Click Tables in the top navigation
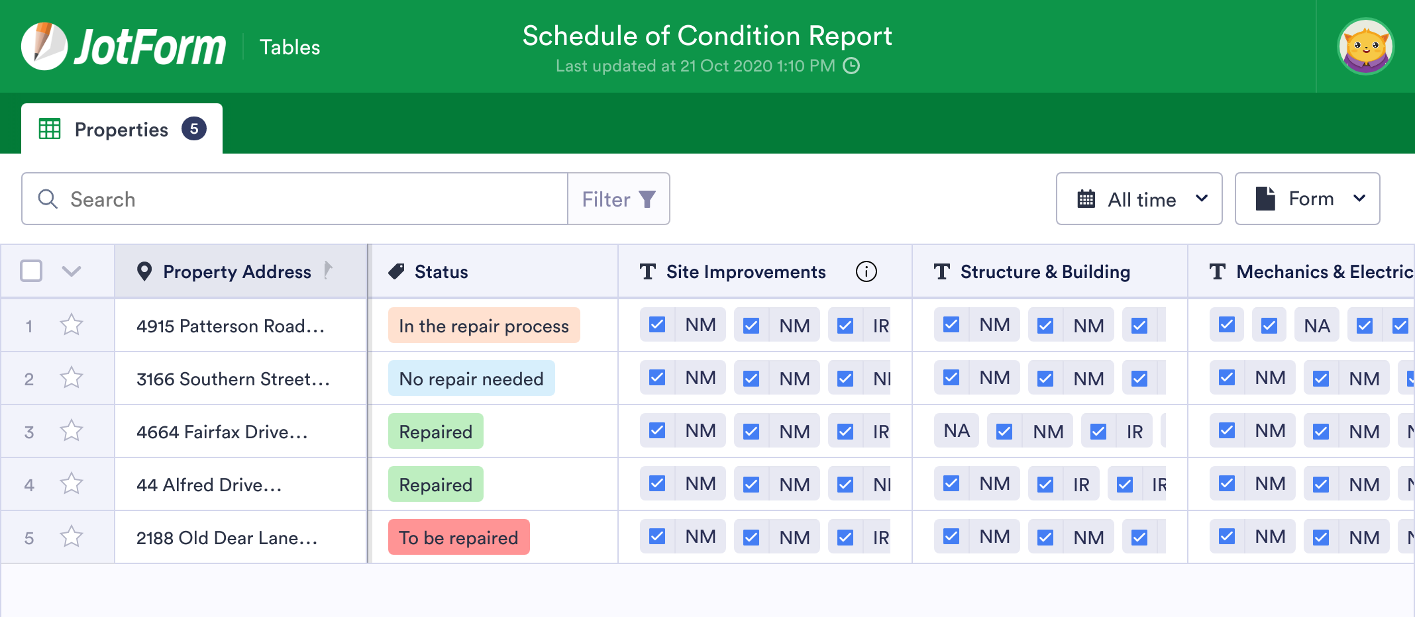 pos(289,46)
